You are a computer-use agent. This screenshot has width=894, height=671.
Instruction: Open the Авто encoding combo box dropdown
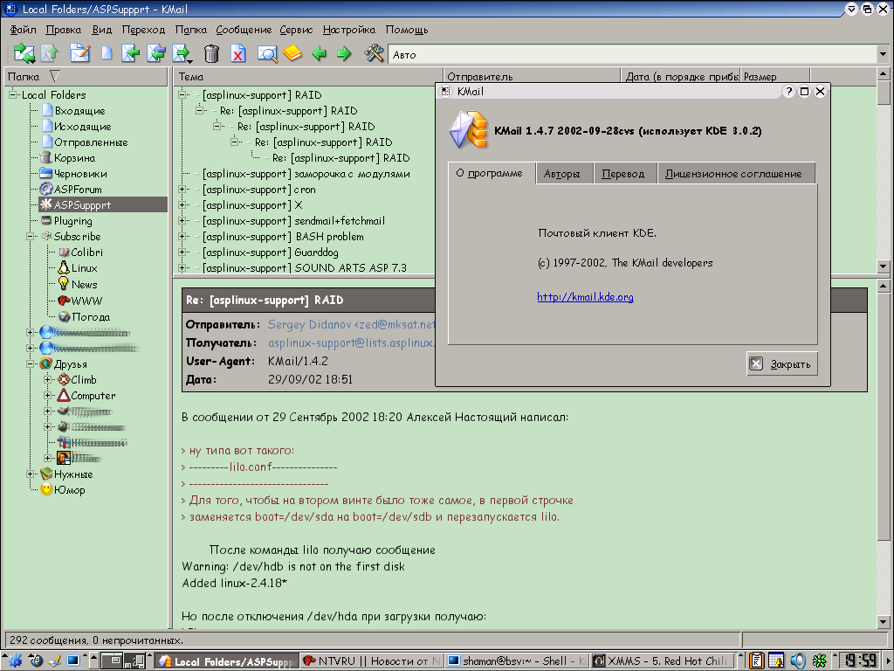pyautogui.click(x=883, y=55)
